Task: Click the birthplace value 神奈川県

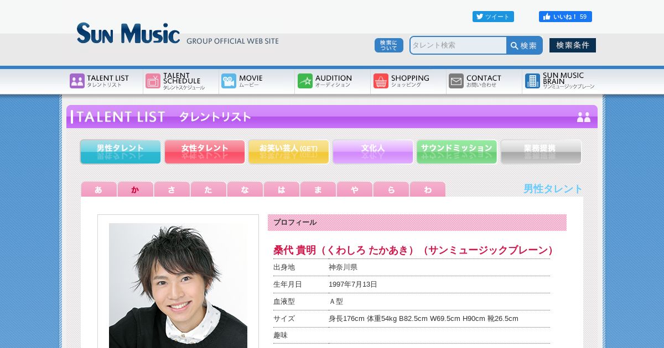Action: (343, 267)
